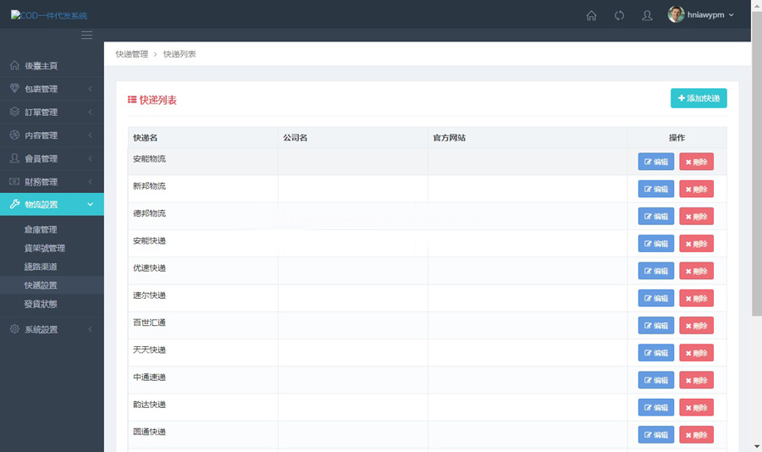Click the home icon in top bar
The height and width of the screenshot is (452, 762).
591,15
